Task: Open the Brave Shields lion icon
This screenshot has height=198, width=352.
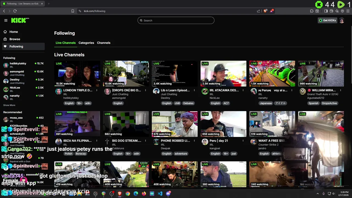Action: pyautogui.click(x=265, y=11)
